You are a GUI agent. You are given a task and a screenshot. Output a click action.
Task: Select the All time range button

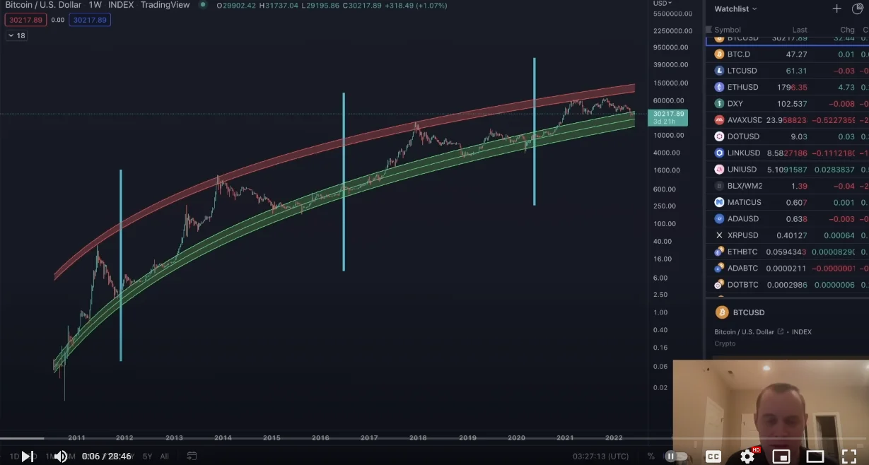tap(164, 457)
